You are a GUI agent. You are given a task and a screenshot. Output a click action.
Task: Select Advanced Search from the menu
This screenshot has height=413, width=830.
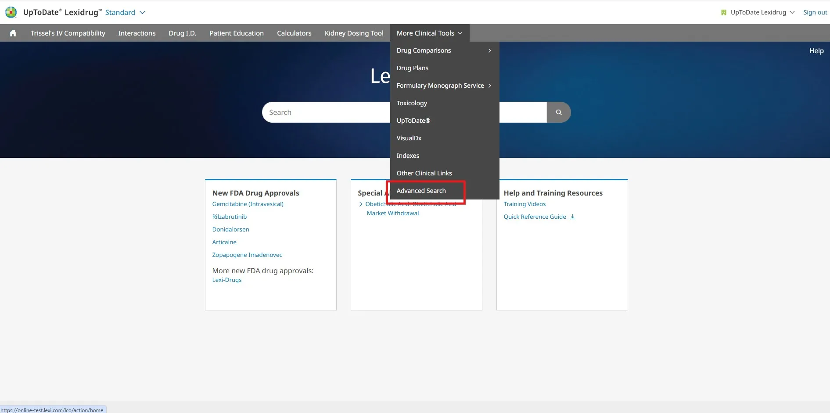[x=445, y=191]
